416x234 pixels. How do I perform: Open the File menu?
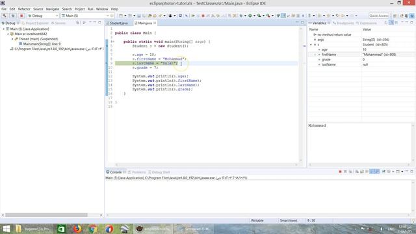(x=4, y=9)
